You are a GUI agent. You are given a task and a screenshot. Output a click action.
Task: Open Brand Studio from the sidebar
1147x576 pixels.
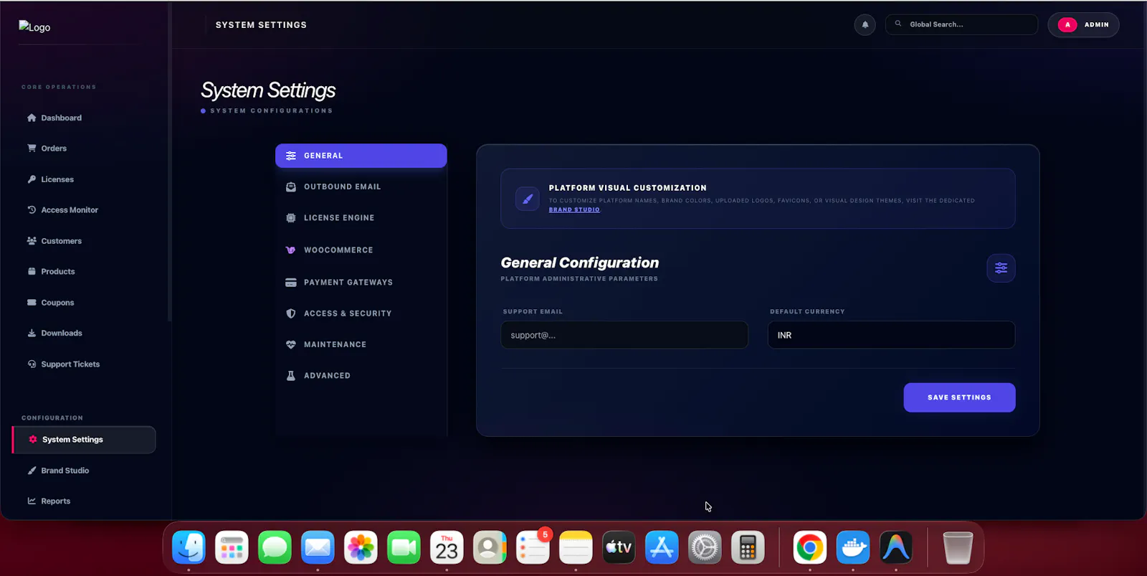point(65,471)
